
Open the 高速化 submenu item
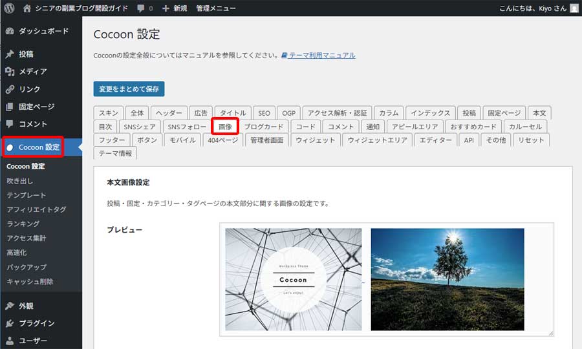pyautogui.click(x=16, y=253)
